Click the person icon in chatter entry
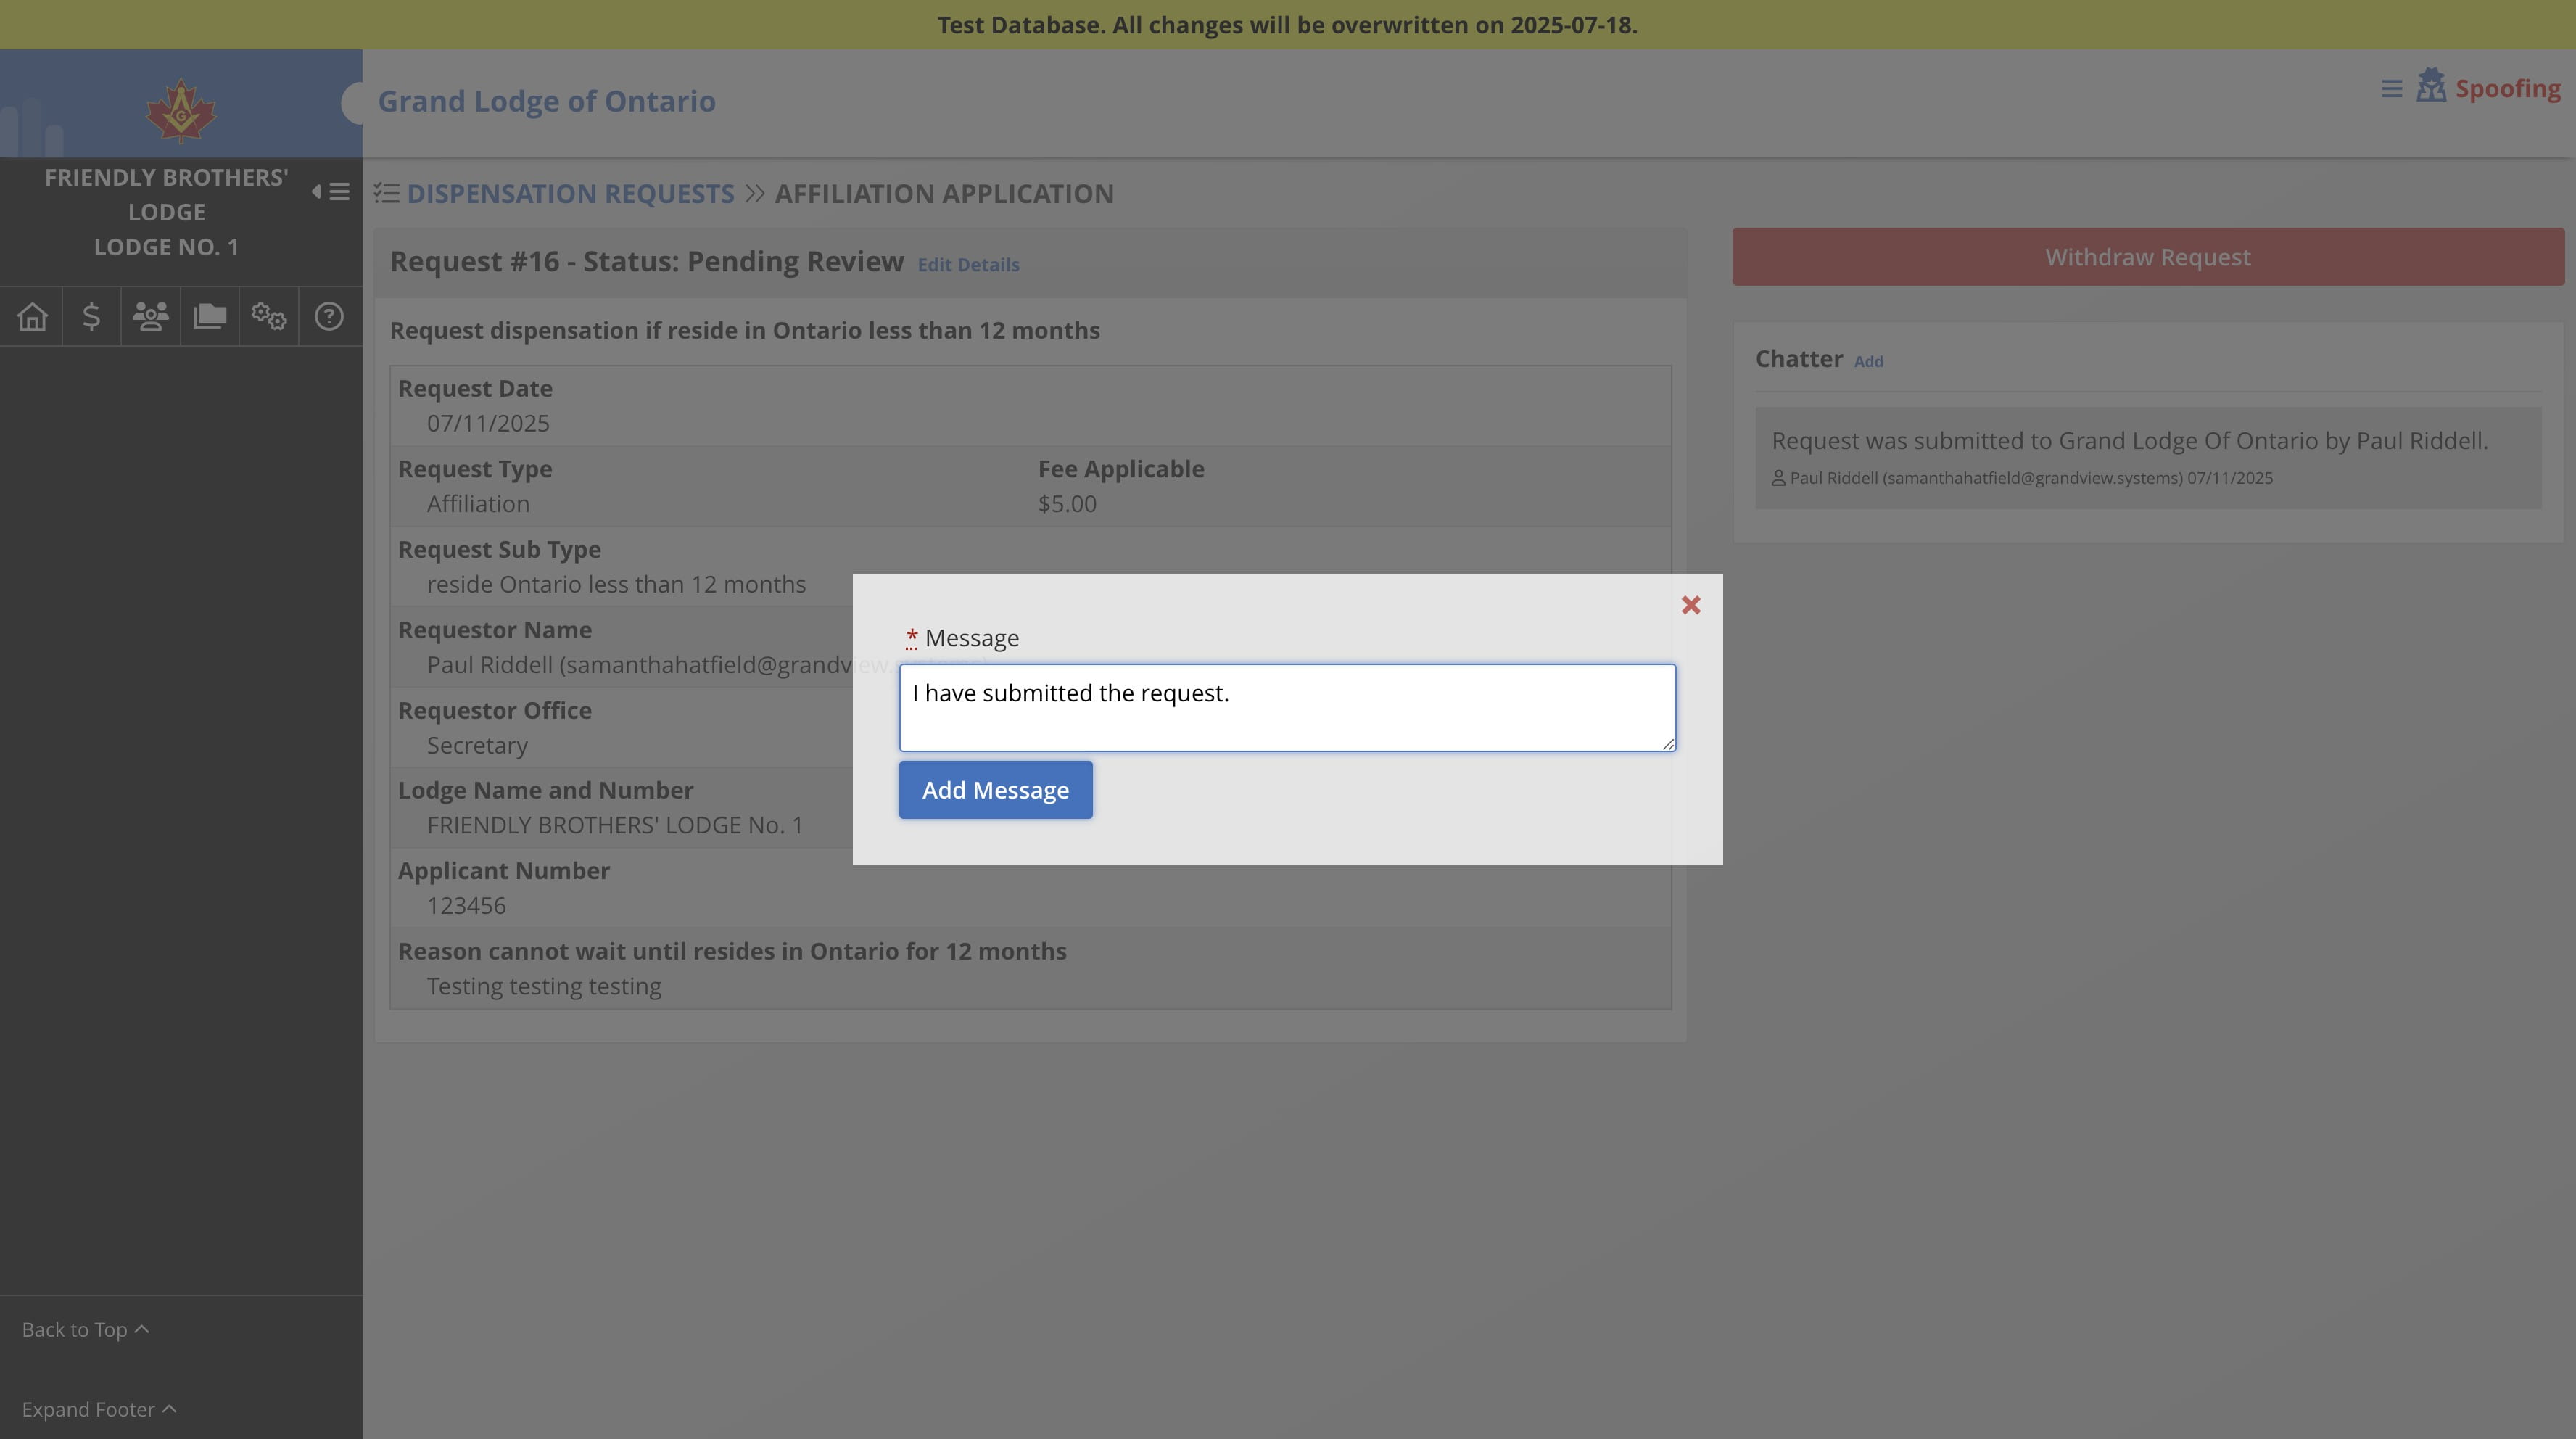This screenshot has height=1439, width=2576. (x=1778, y=478)
